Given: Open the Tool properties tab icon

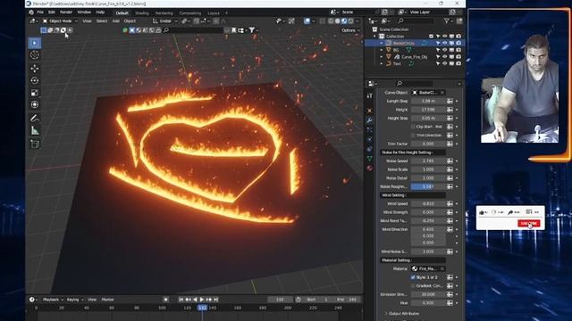Looking at the screenshot, I should point(369,95).
